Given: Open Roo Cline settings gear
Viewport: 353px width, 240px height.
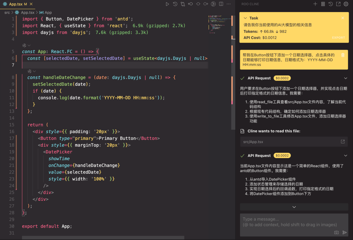Looking at the screenshot, I should coord(346,4).
